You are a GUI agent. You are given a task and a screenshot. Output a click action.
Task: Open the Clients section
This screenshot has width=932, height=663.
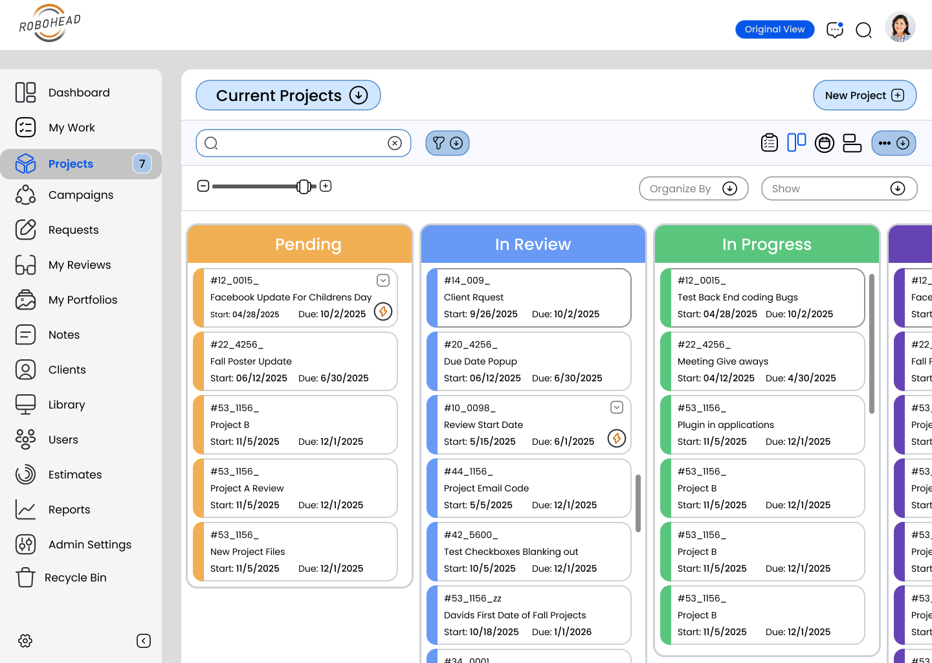(50, 370)
